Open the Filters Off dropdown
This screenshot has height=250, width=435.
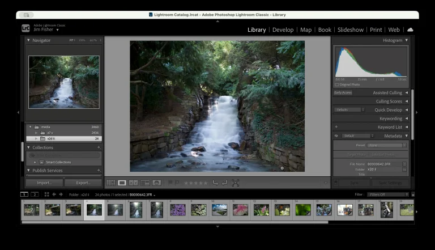click(x=387, y=194)
